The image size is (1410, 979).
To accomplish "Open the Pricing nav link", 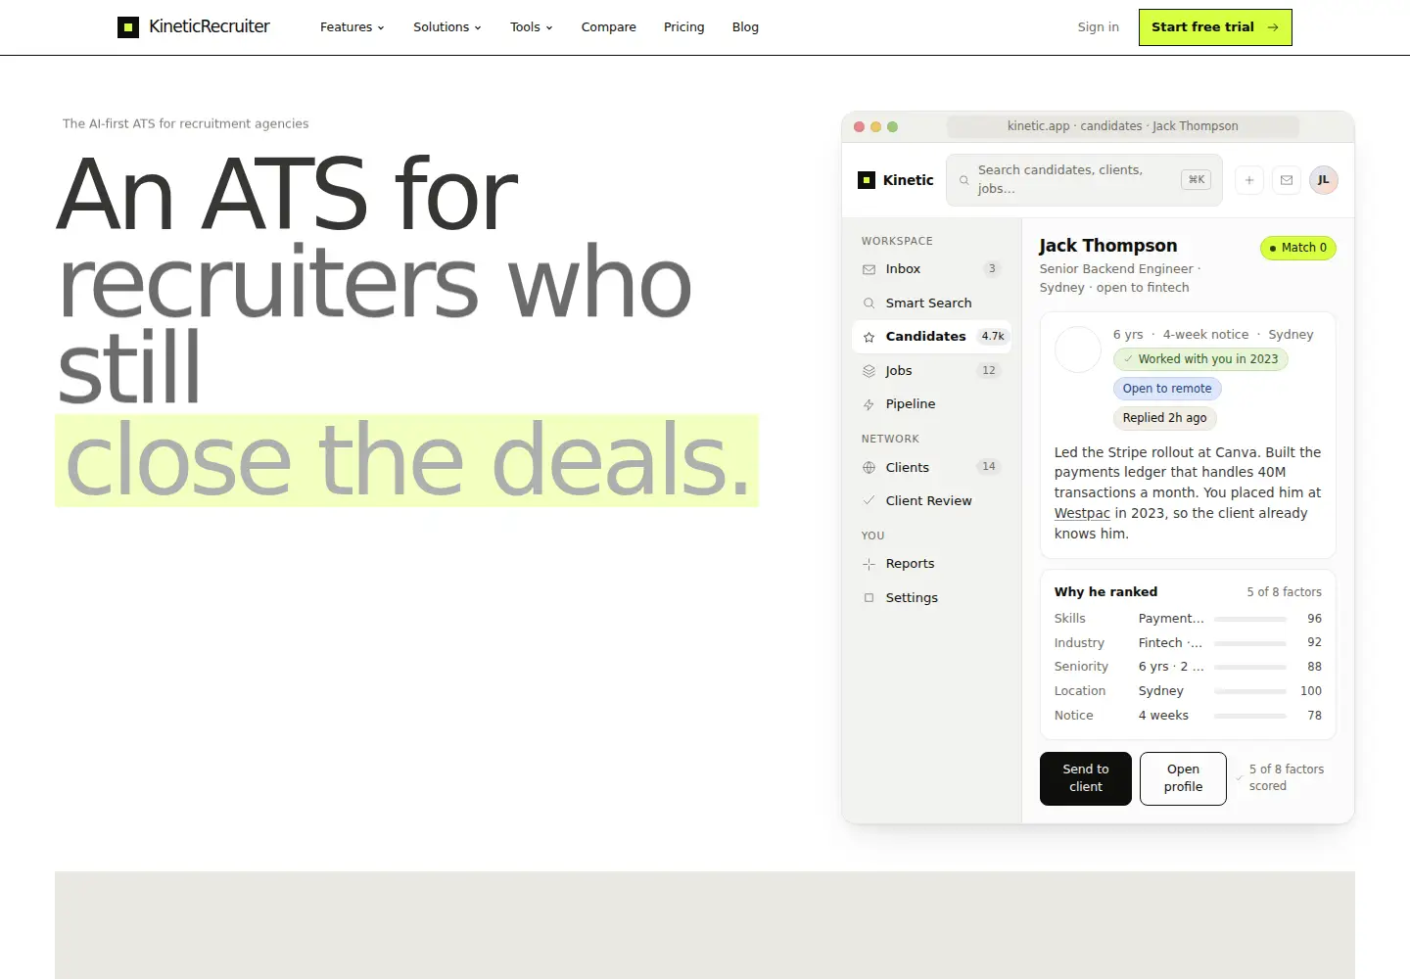I will [684, 27].
